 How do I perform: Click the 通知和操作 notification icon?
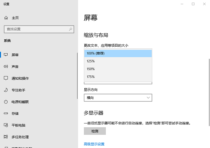(x=6, y=78)
